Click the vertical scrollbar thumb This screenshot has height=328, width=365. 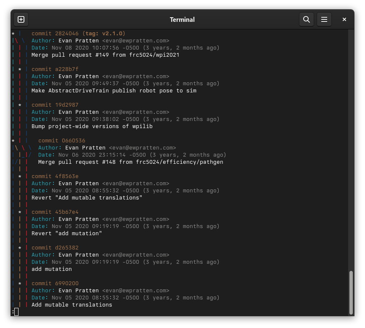(x=351, y=292)
